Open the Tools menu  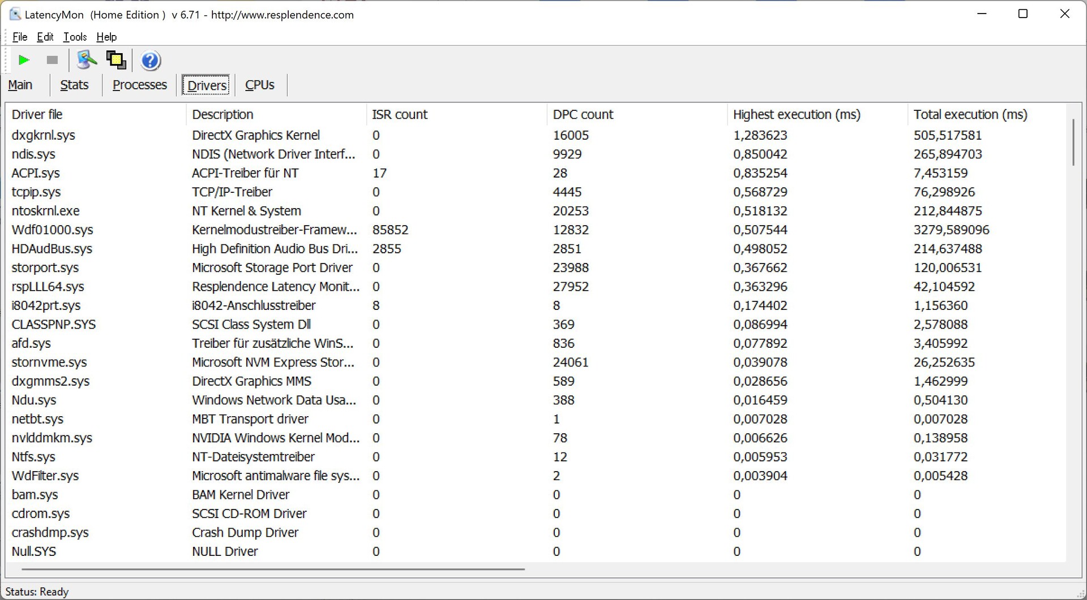pos(75,37)
